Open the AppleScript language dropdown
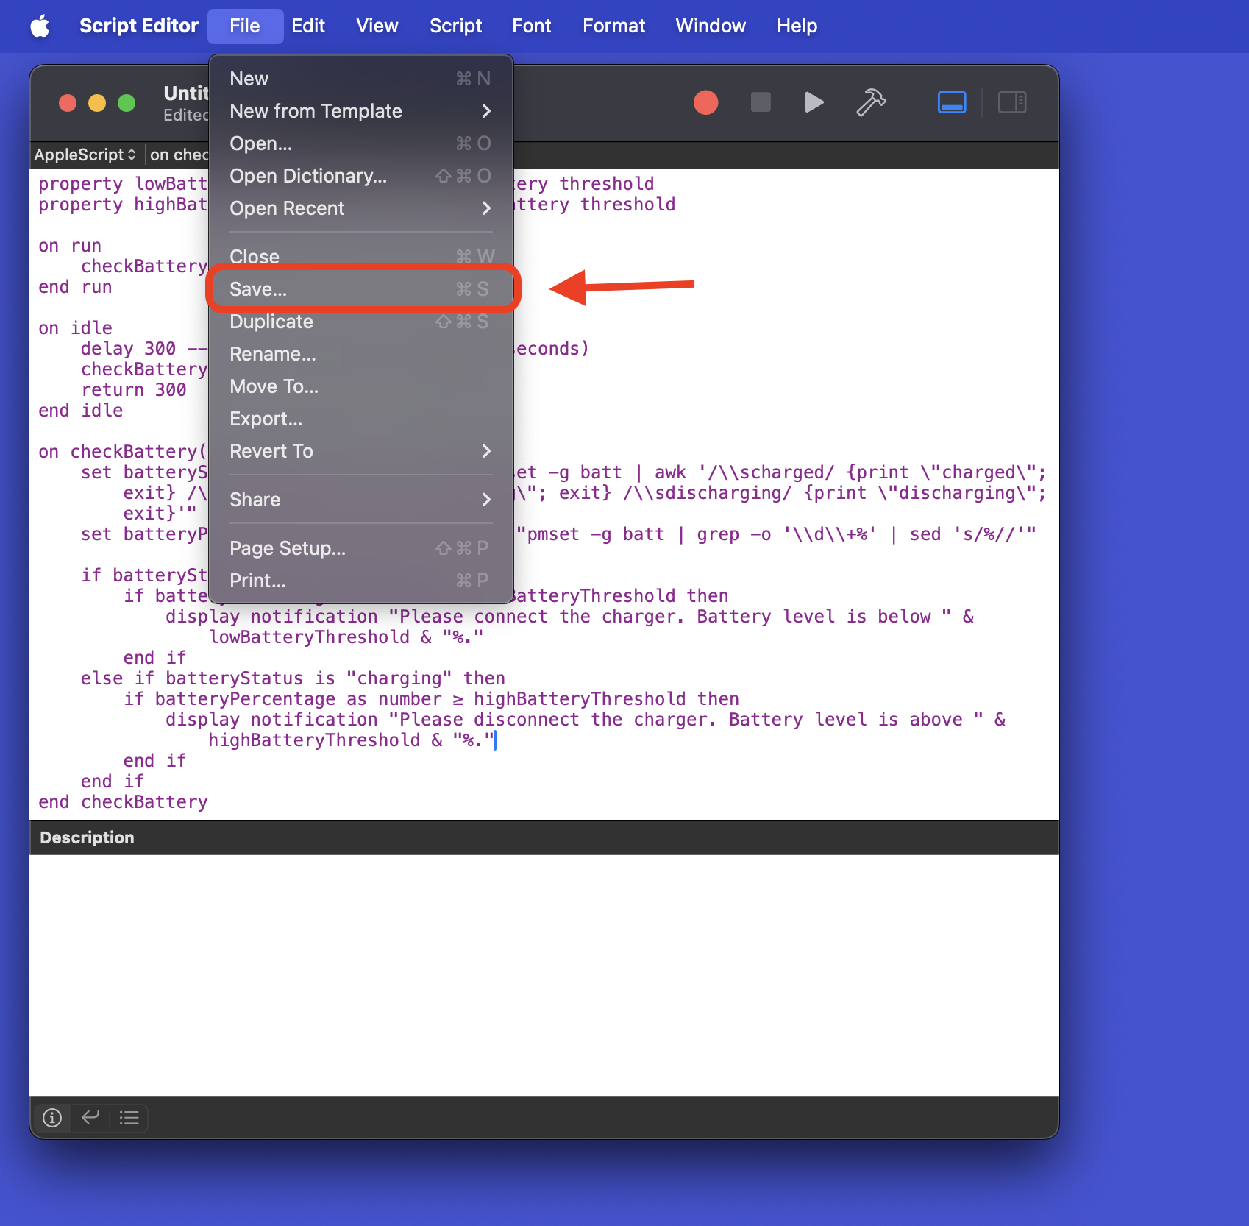 click(x=85, y=155)
